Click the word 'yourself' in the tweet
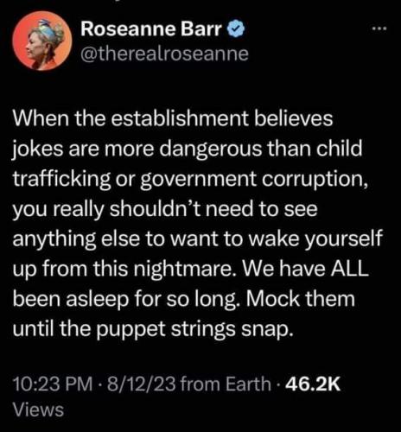 (343, 239)
